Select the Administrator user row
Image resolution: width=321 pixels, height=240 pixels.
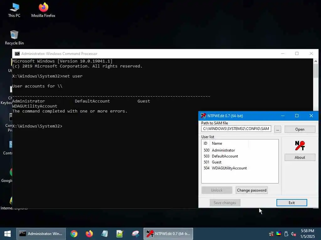coord(240,150)
